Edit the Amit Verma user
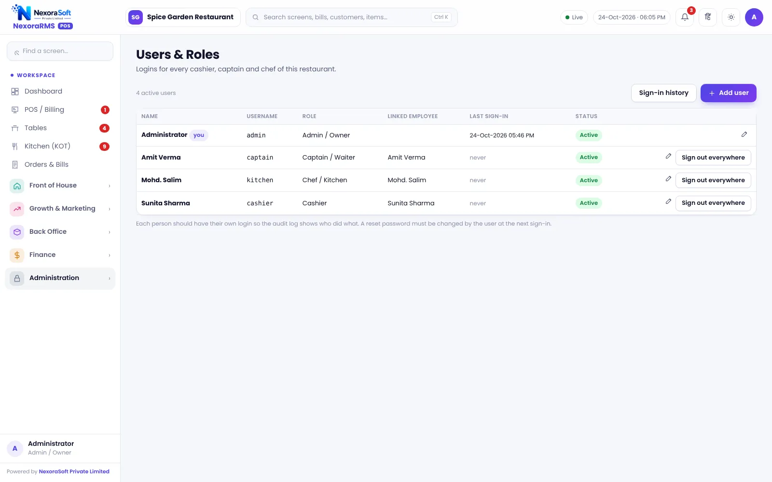 668,156
